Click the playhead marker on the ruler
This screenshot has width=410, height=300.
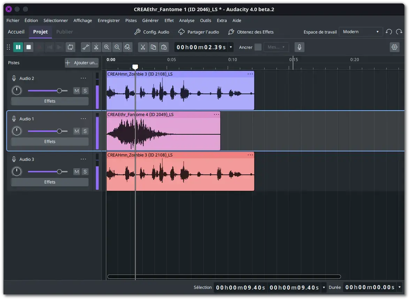click(135, 67)
